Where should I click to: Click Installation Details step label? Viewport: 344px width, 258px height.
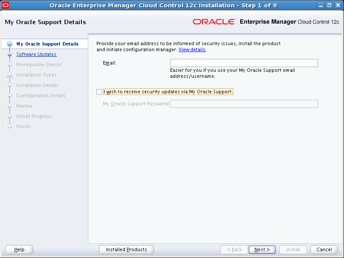click(37, 85)
